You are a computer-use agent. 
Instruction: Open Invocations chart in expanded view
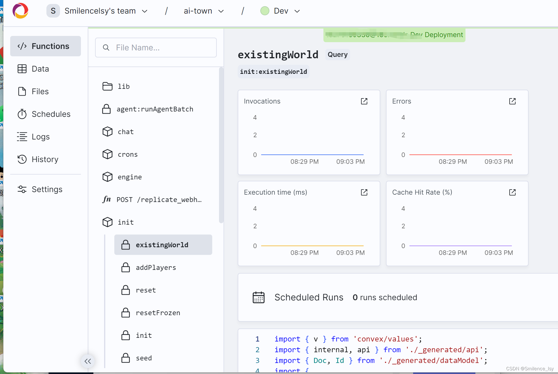point(364,101)
